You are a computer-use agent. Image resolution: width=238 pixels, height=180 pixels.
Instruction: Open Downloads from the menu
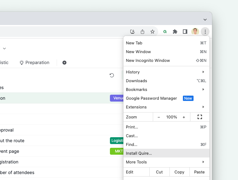tap(166, 81)
